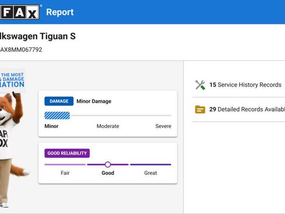Click the purple GOOD RELIABILITY badge
This screenshot has height=214, width=285.
(x=67, y=153)
